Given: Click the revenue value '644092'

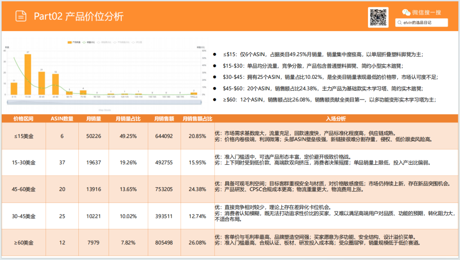Looking at the screenshot, I should tap(164, 136).
